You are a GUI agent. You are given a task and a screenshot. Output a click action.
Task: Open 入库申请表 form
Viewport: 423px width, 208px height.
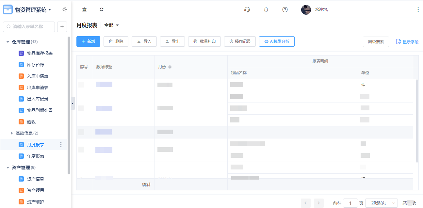point(38,76)
